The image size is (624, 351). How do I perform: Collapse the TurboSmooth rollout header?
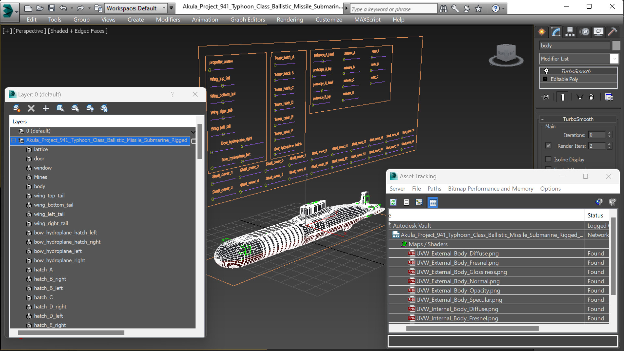578,119
